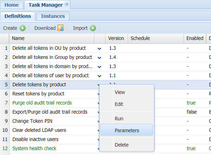Click green arrow for Delete all tokens of user
The height and width of the screenshot is (155, 211).
[100, 76]
